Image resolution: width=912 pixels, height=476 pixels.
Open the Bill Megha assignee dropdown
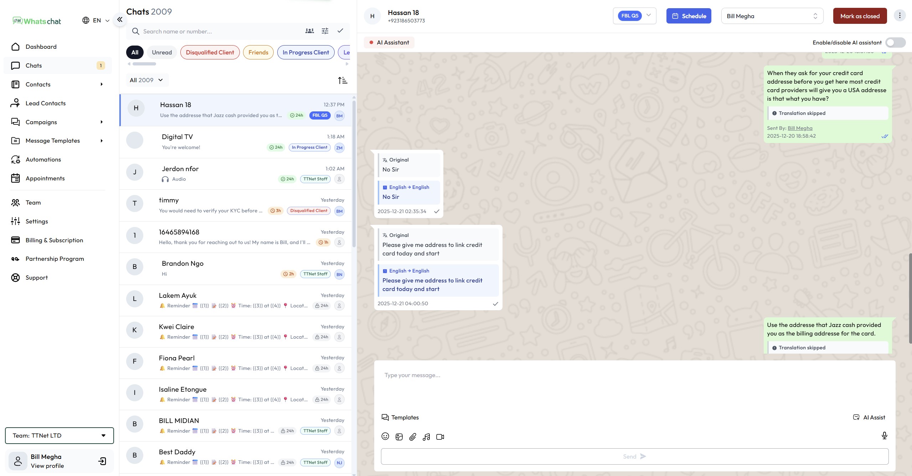coord(772,16)
